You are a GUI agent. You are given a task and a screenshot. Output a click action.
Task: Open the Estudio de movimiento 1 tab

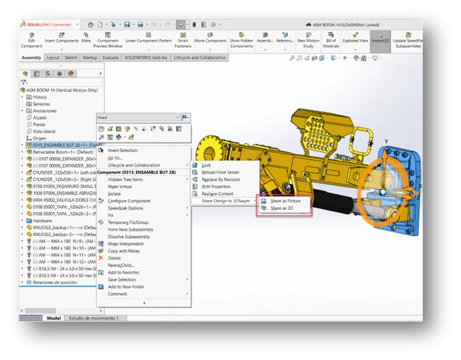(x=93, y=318)
